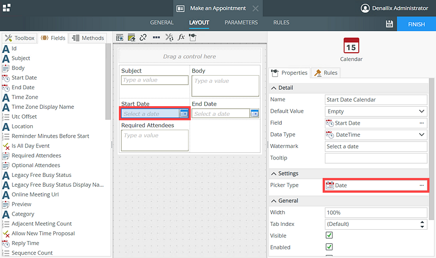Open the Start Date calendar picker icon
Image resolution: width=436 pixels, height=258 pixels.
tap(184, 113)
